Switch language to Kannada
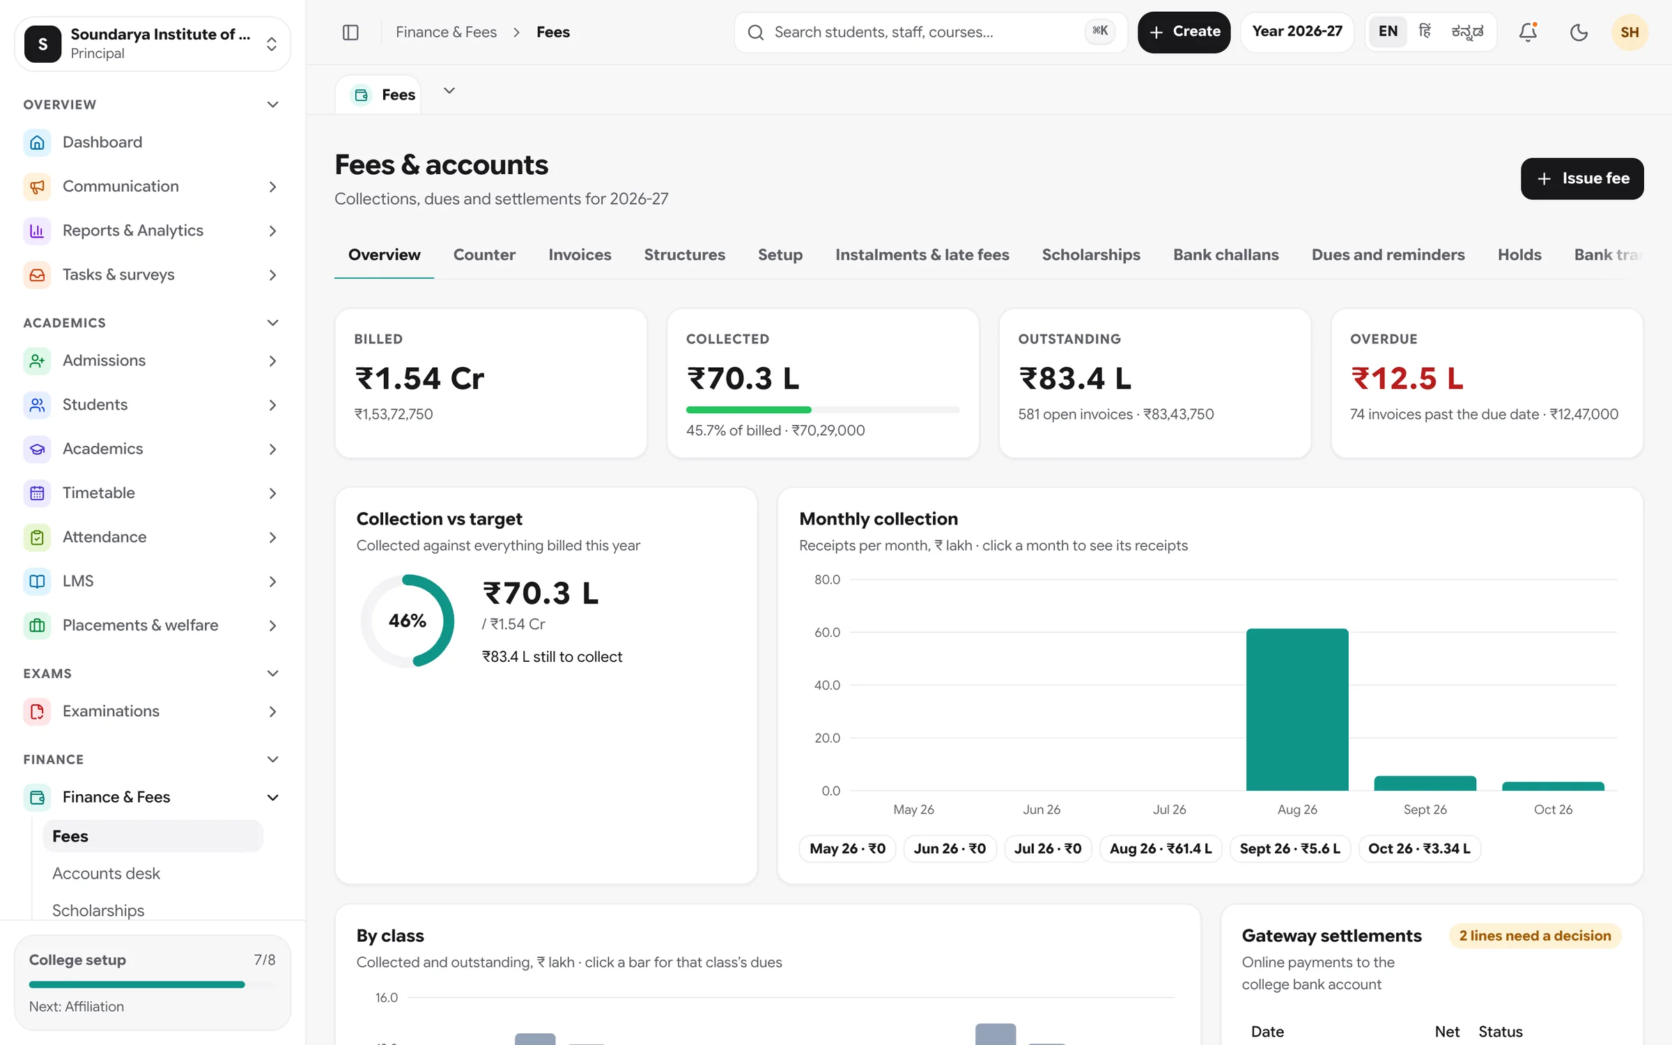 [1467, 32]
